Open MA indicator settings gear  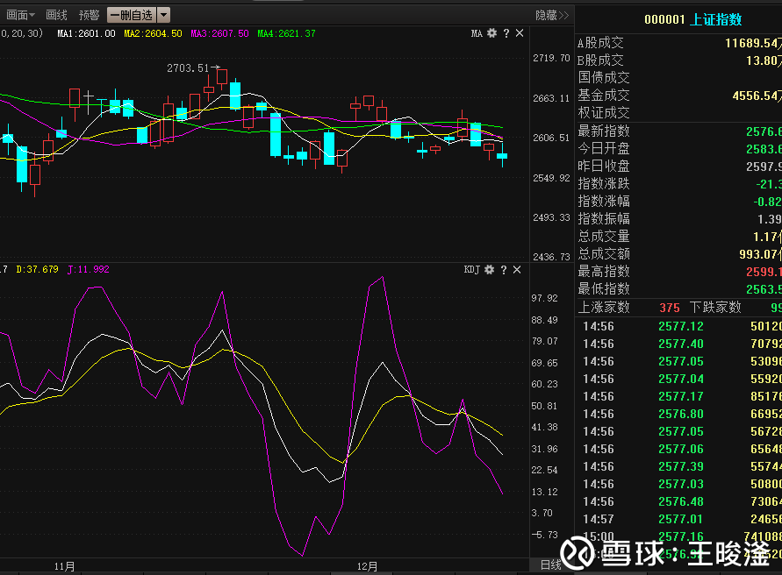(x=491, y=33)
